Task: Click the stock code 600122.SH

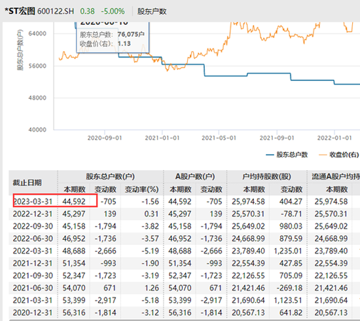Action: click(56, 11)
